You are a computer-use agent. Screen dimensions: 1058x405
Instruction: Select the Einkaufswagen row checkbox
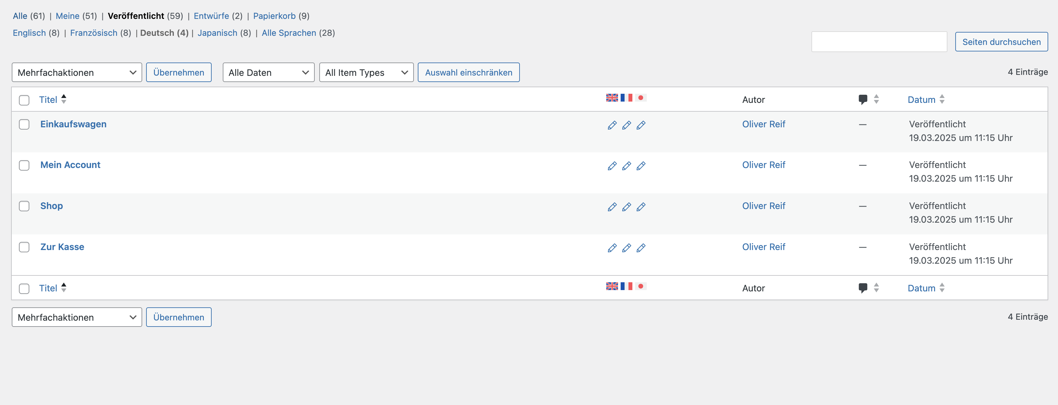point(24,124)
